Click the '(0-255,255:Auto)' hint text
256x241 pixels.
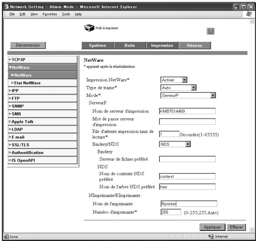[x=201, y=212]
